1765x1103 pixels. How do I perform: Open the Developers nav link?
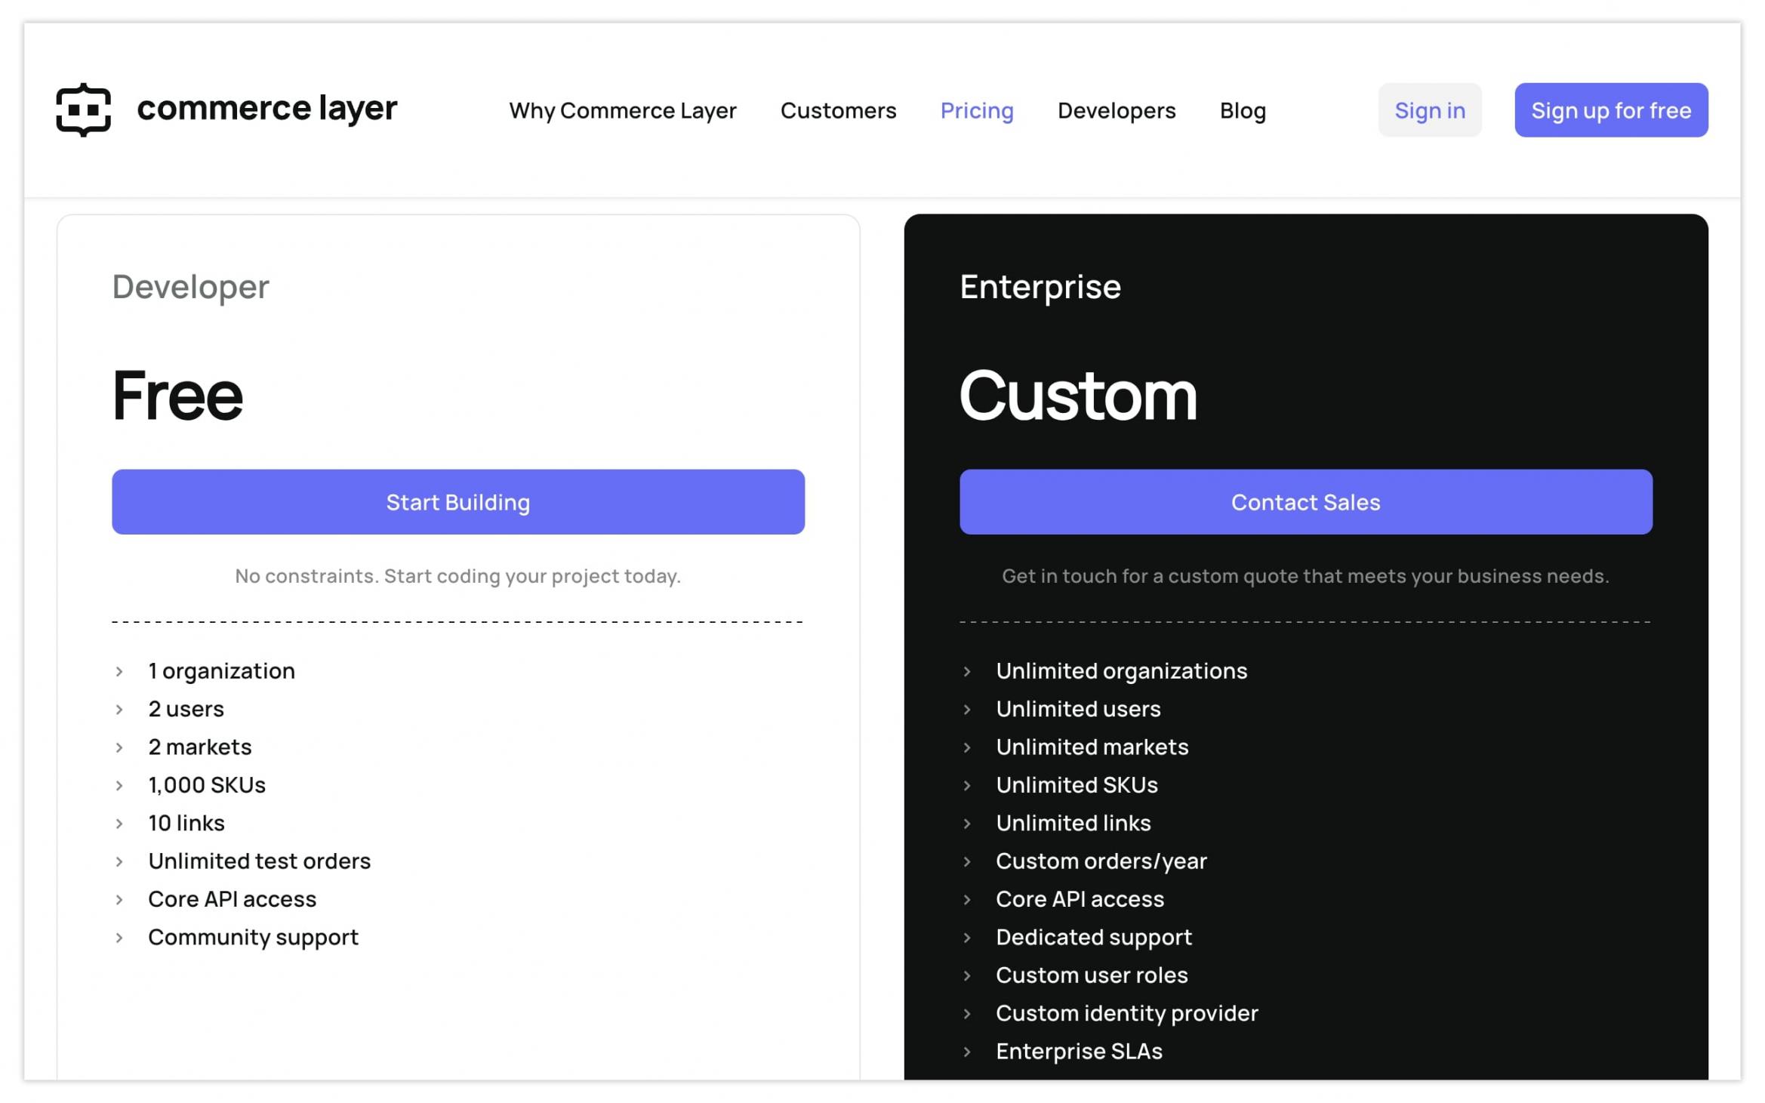tap(1117, 111)
